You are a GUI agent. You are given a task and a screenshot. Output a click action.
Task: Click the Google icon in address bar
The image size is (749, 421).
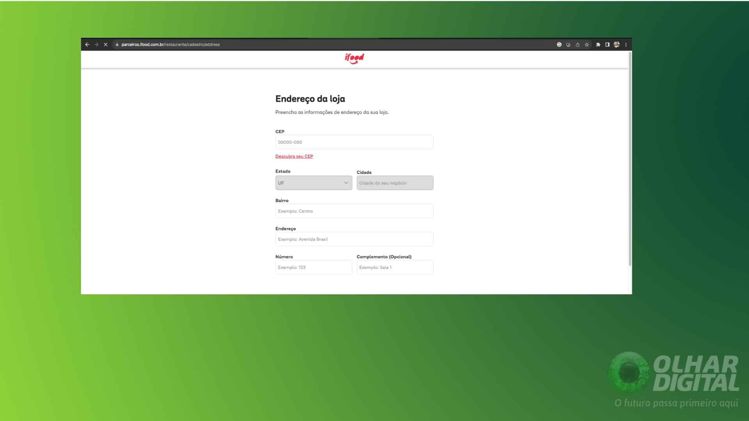[559, 44]
